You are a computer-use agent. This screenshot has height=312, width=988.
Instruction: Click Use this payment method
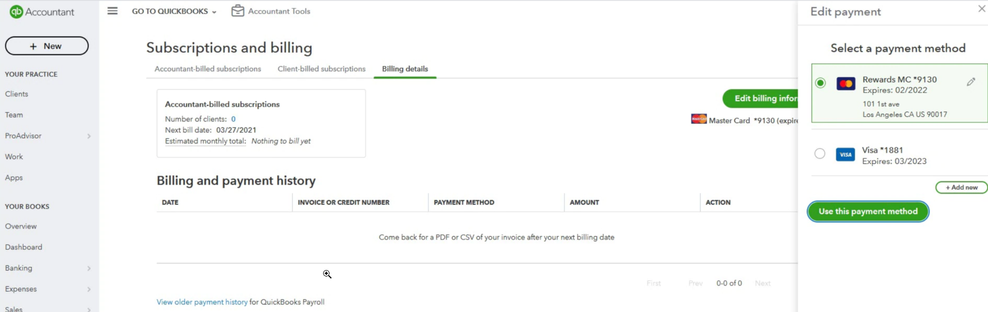(868, 211)
